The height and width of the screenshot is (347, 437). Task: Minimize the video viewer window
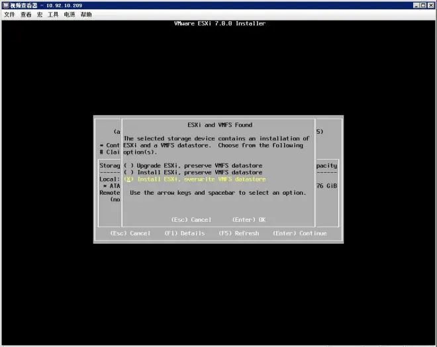[x=416, y=5]
